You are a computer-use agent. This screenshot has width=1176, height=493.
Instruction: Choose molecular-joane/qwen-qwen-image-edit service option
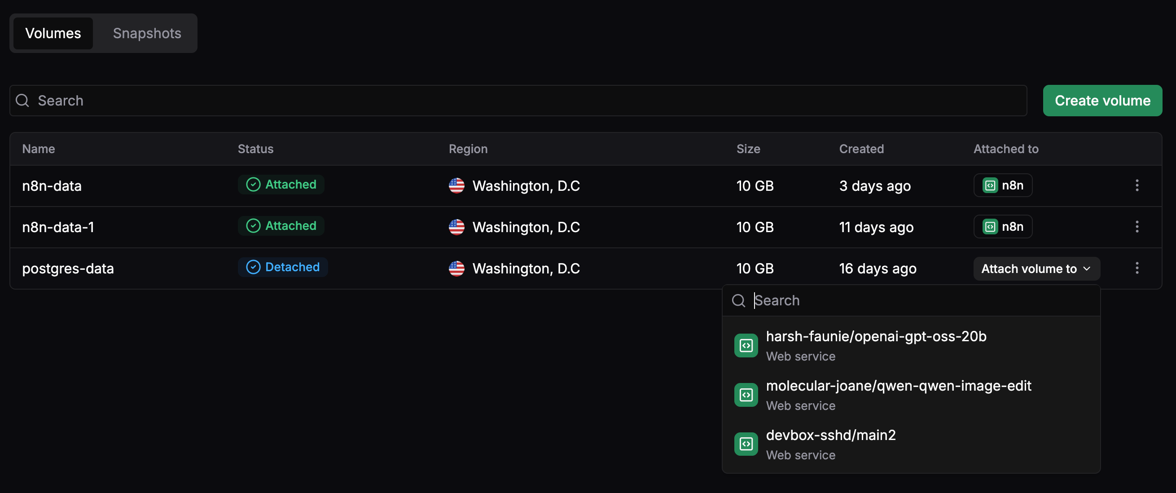click(x=899, y=394)
